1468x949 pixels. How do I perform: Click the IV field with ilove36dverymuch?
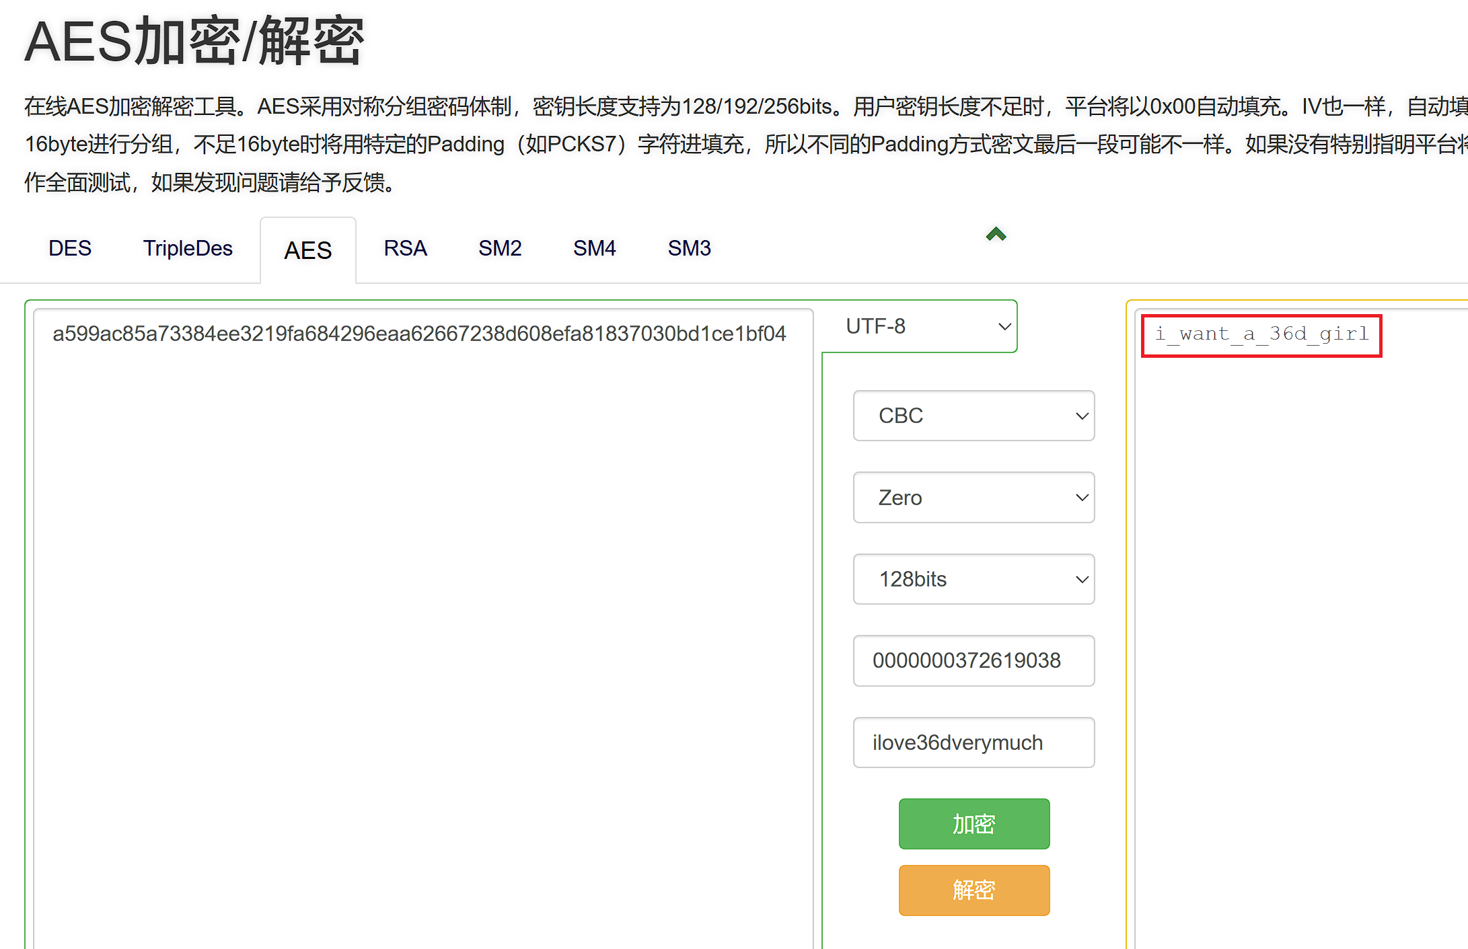[x=973, y=743]
